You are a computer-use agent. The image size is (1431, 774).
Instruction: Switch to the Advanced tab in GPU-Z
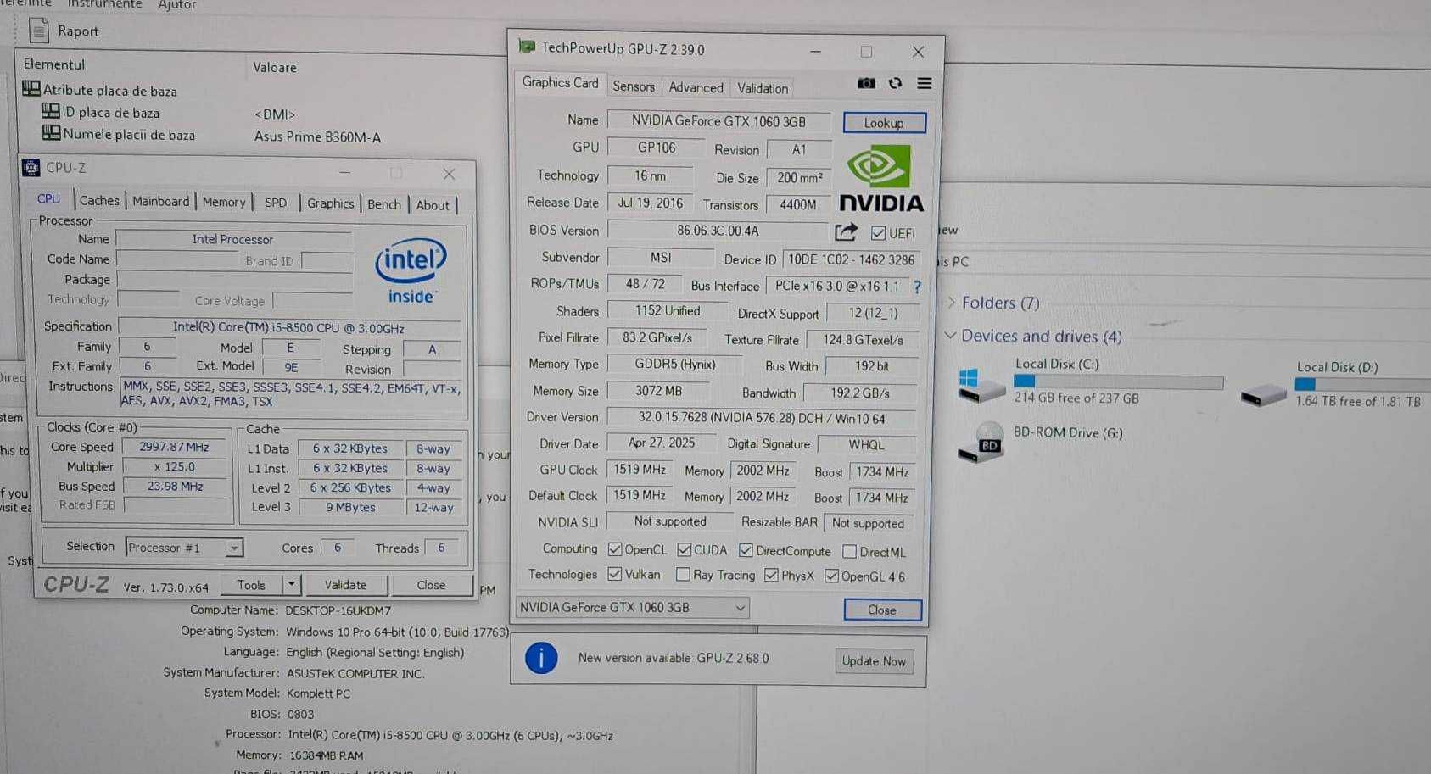pos(696,87)
